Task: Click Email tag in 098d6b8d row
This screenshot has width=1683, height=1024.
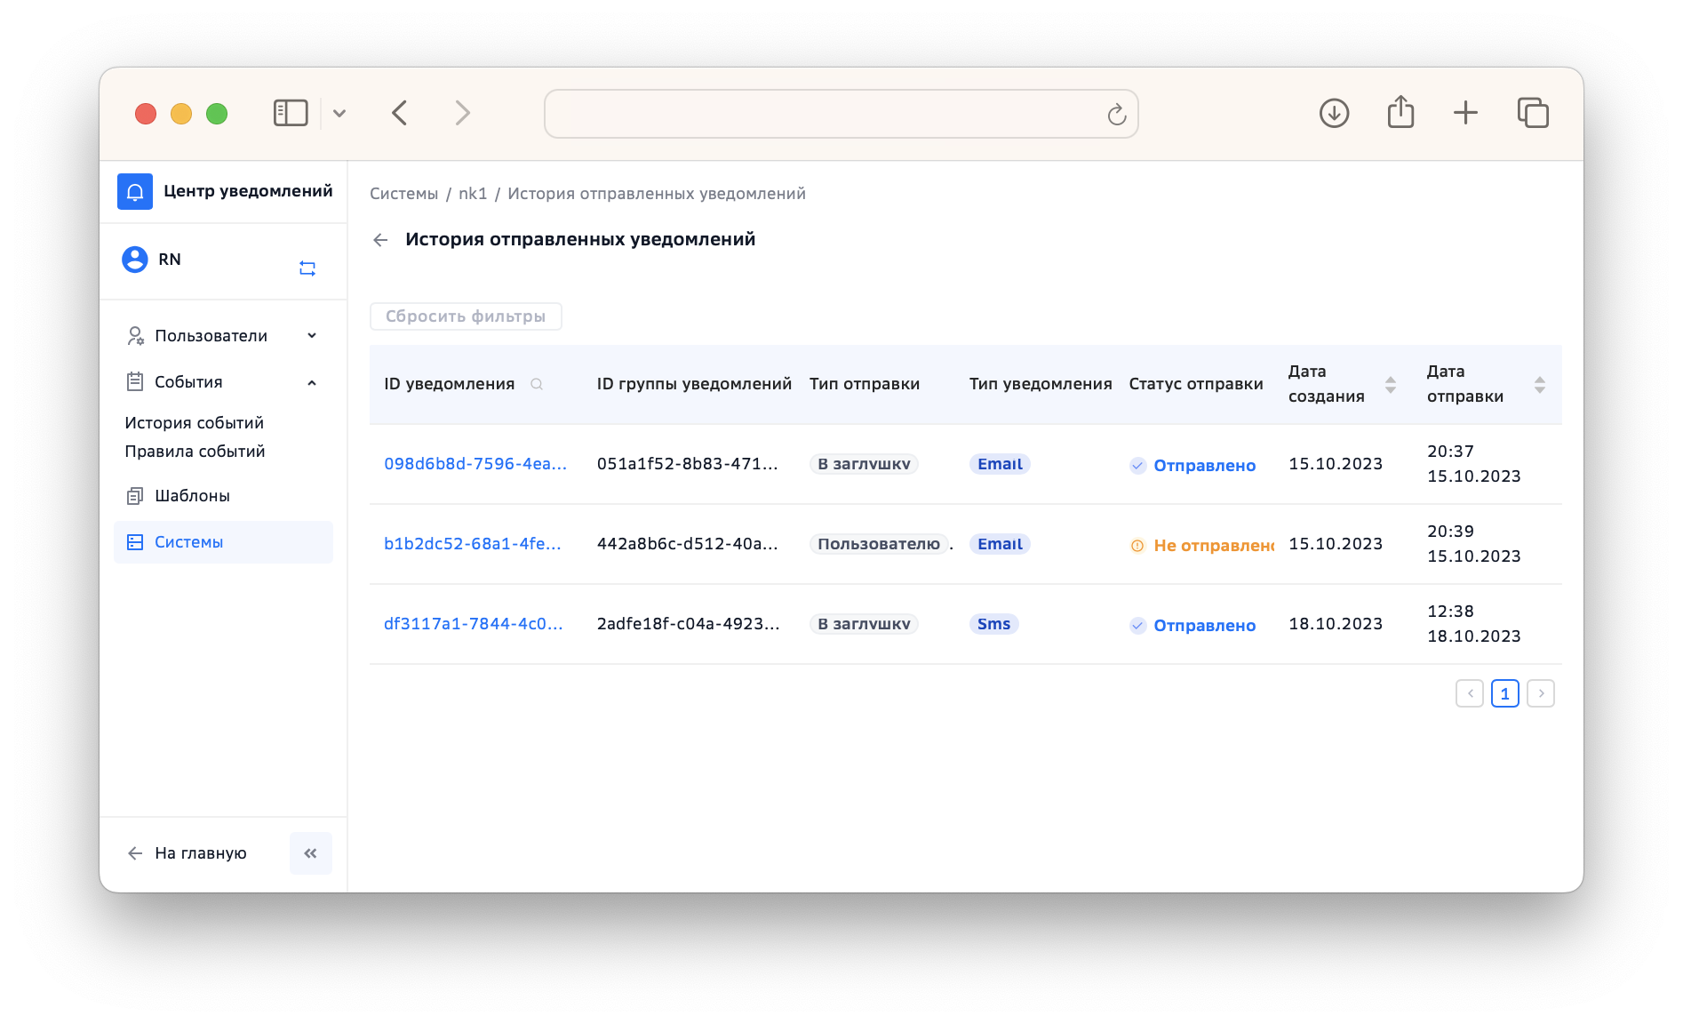Action: tap(1000, 464)
